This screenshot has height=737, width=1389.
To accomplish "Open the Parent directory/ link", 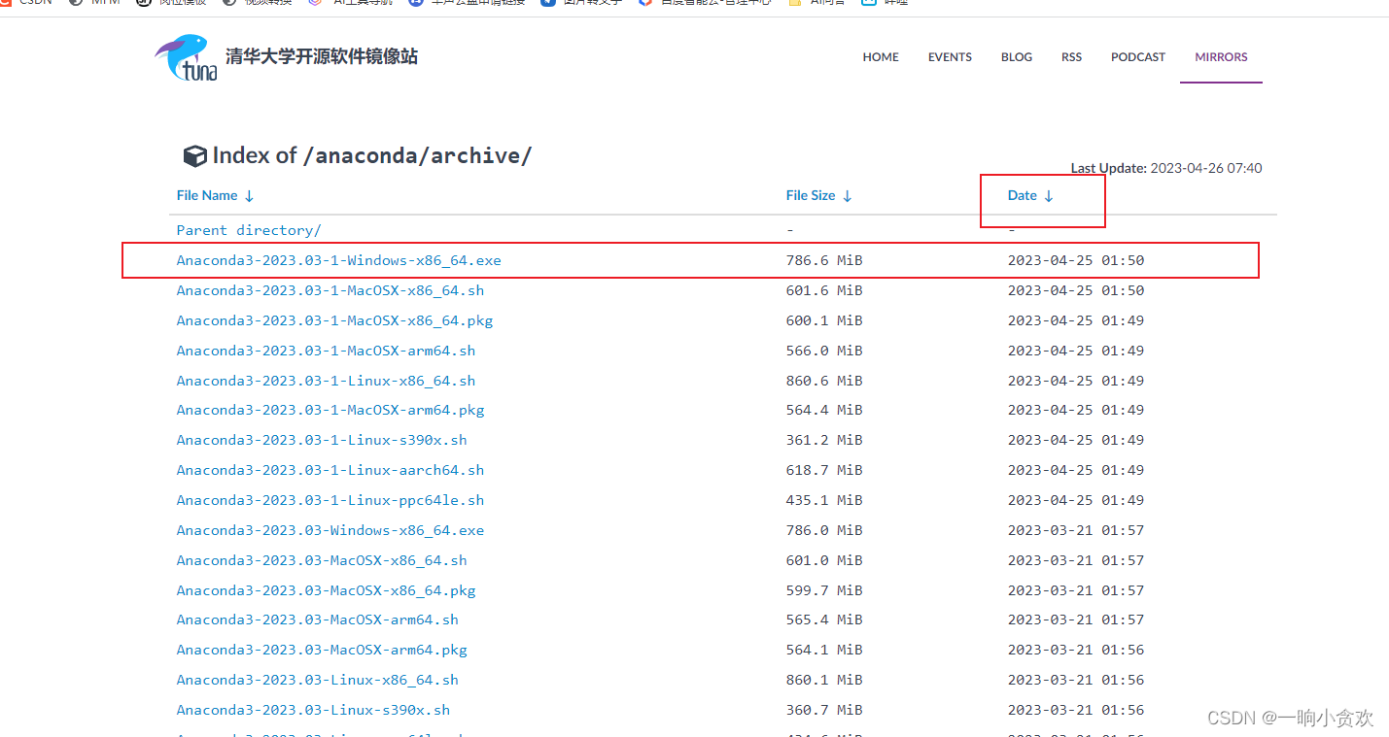I will [x=249, y=230].
